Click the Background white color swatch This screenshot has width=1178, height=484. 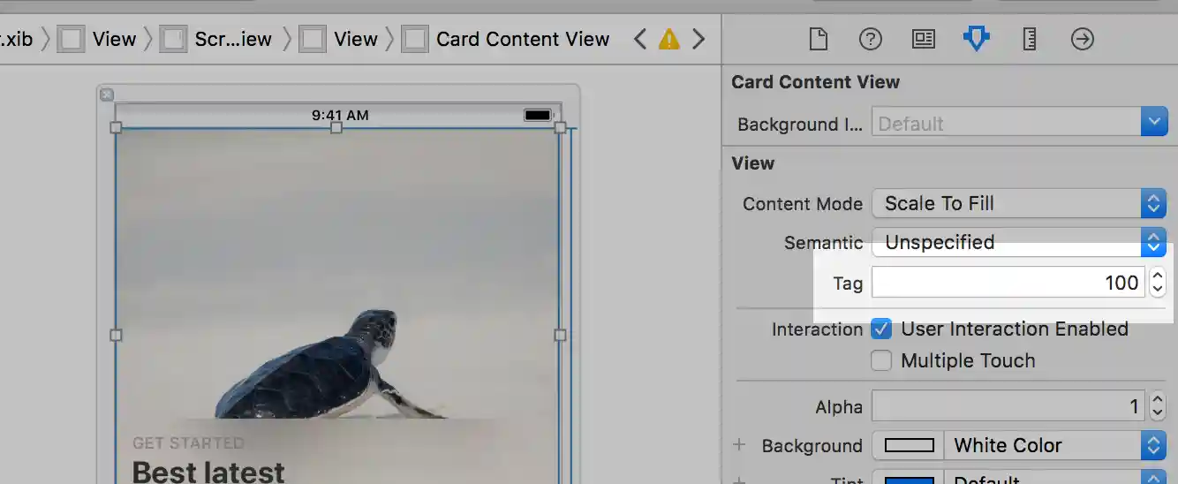click(x=909, y=445)
